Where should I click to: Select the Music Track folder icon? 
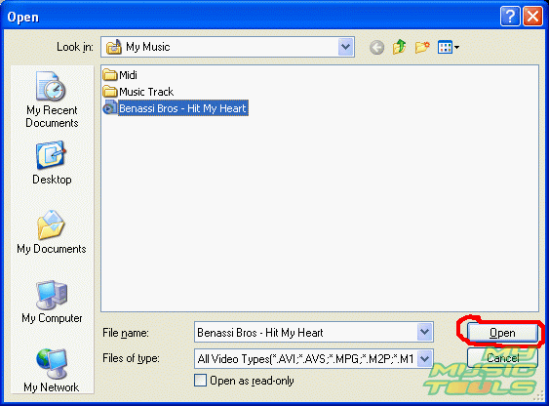(x=109, y=92)
